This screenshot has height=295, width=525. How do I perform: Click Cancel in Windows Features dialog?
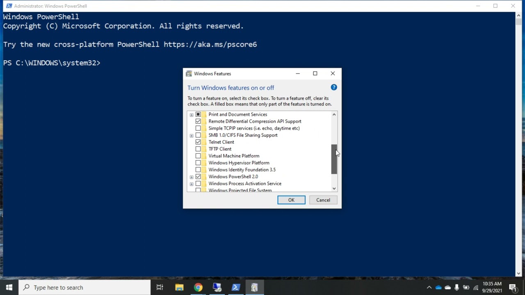323,200
